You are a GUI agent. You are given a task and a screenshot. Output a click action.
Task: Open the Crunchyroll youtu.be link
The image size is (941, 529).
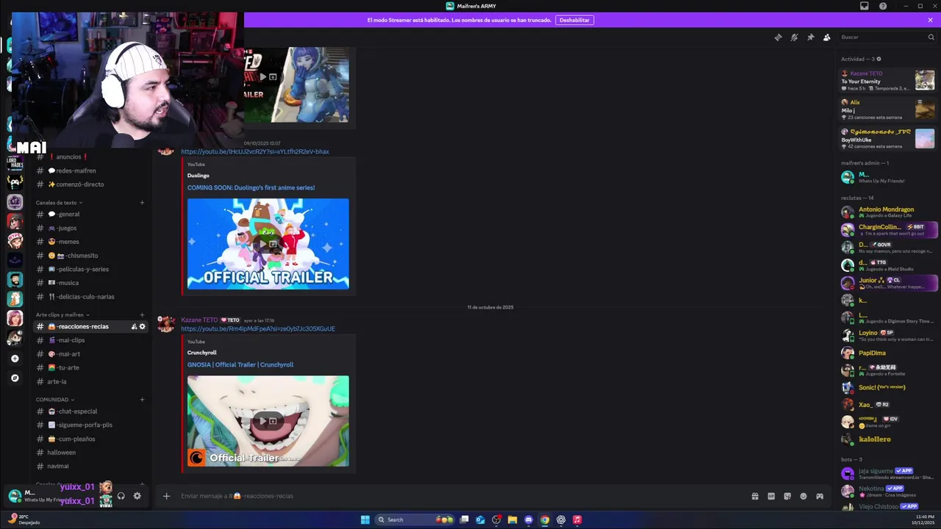point(258,328)
